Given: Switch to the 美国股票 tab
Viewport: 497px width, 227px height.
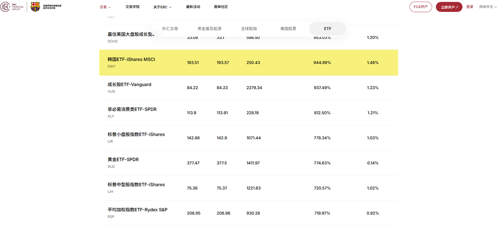Looking at the screenshot, I should (288, 29).
